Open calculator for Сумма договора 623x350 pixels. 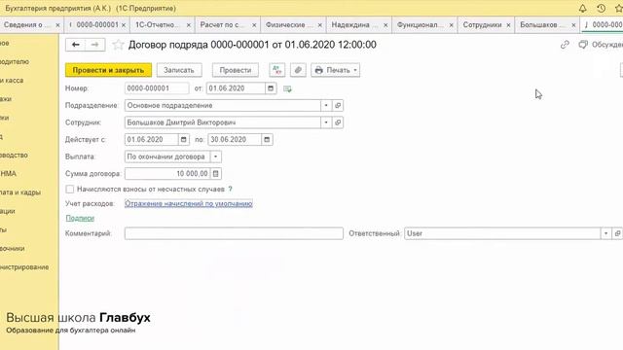click(215, 174)
